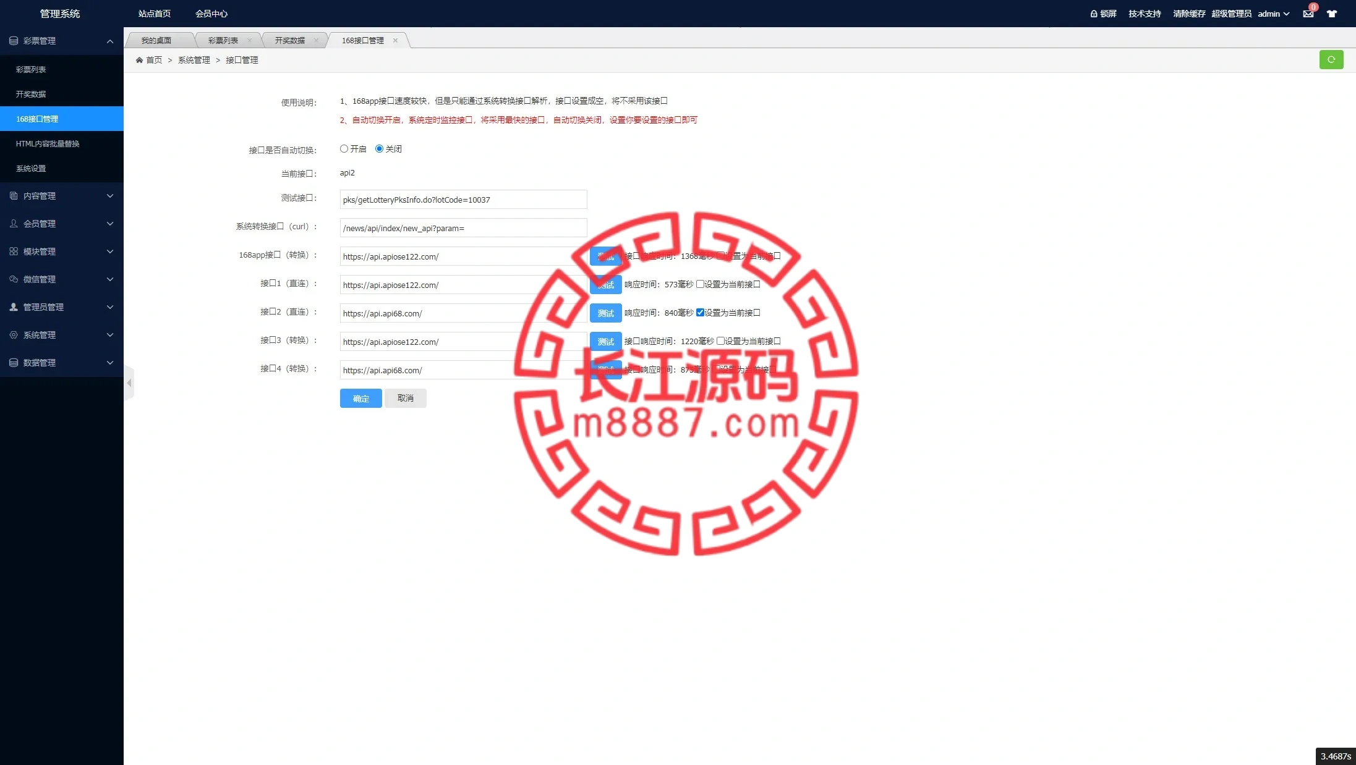Focus the 168app接口 转换 URL field

click(463, 256)
